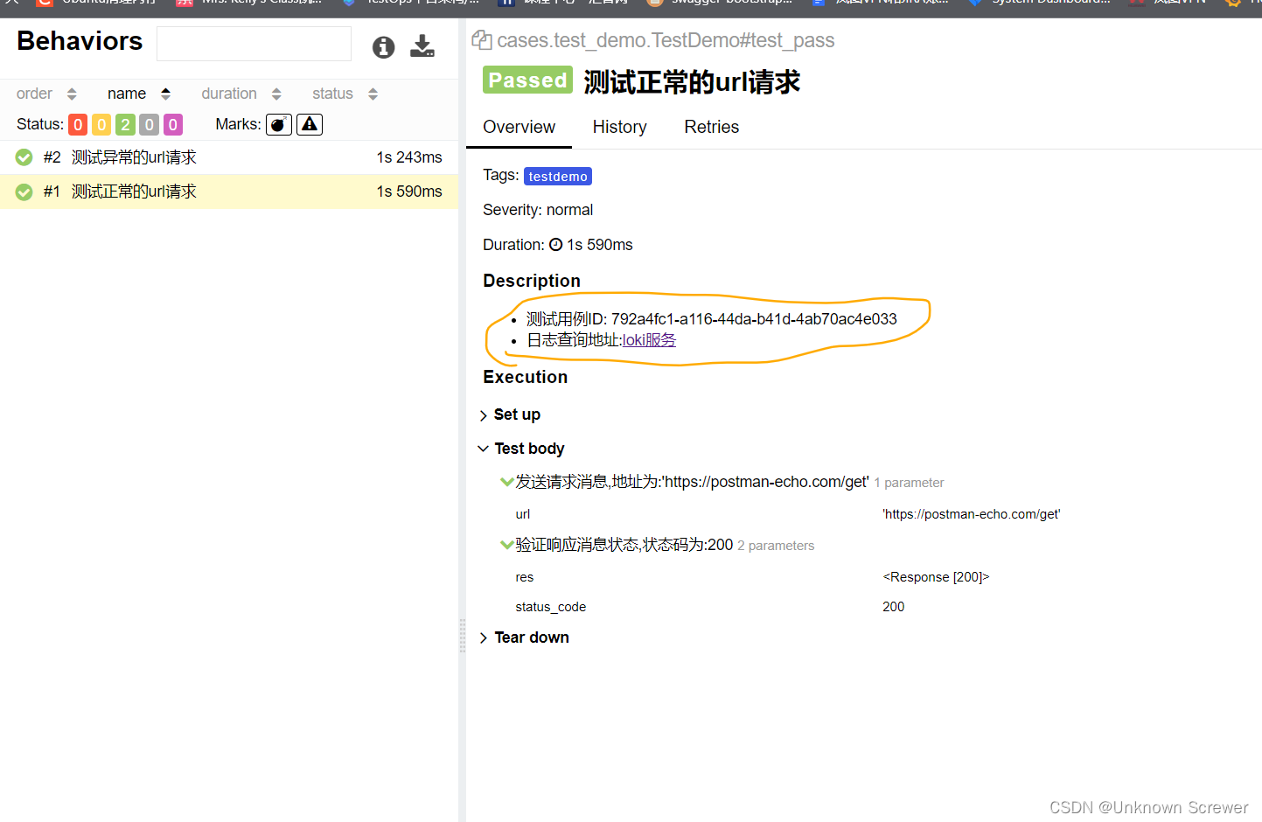Toggle the purple unknown status filter
Screen dimensions: 1262x822
coord(173,125)
